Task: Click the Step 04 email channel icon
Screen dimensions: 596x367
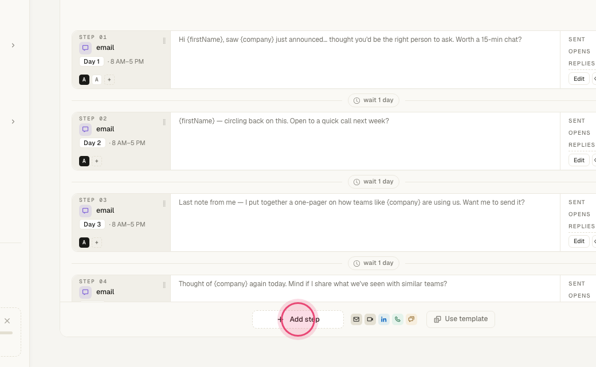Action: click(85, 292)
